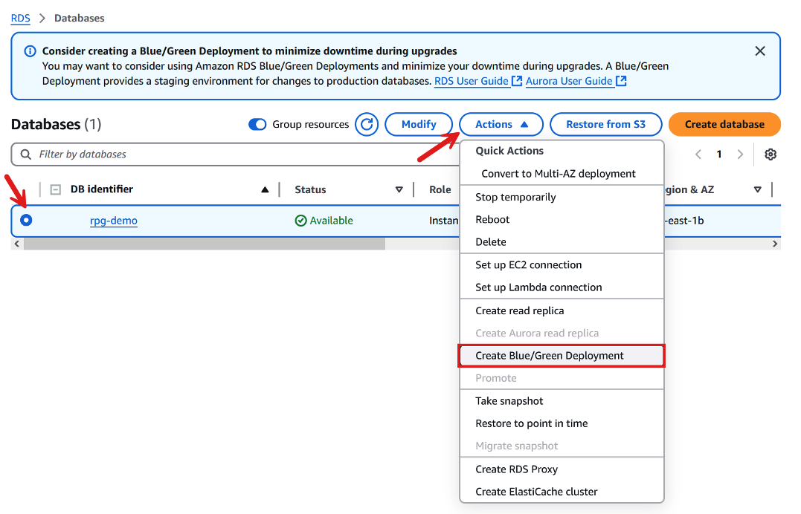This screenshot has width=801, height=514.
Task: Choose Create RDS Proxy
Action: coord(562,469)
